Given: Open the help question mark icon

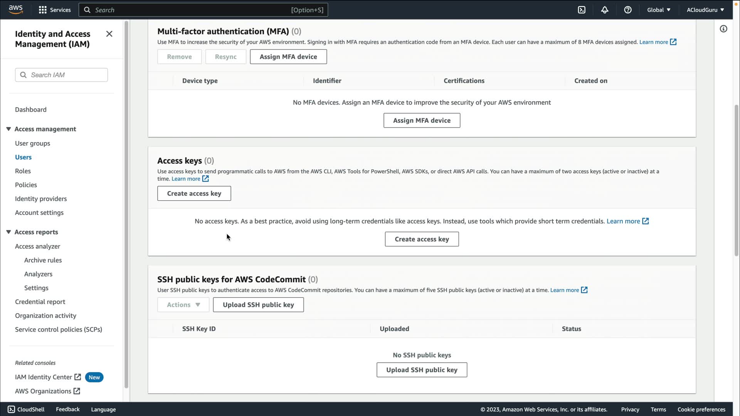Looking at the screenshot, I should pos(628,10).
